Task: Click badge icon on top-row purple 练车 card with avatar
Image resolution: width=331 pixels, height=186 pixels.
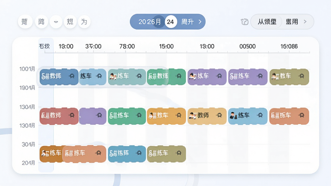Action: tap(219, 76)
